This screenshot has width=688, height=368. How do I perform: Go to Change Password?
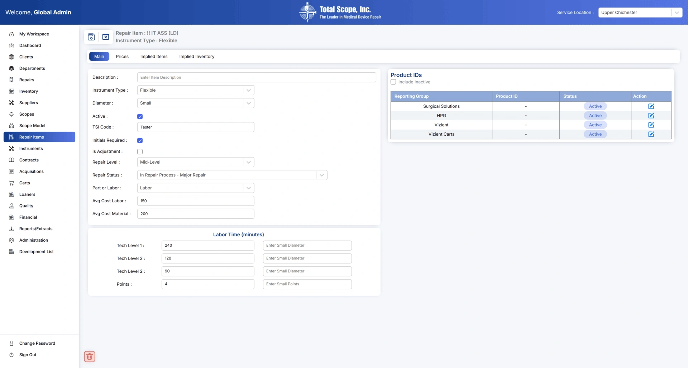(x=37, y=343)
